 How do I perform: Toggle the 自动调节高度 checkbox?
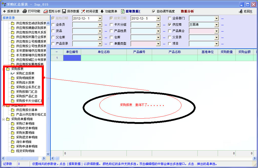(154, 11)
